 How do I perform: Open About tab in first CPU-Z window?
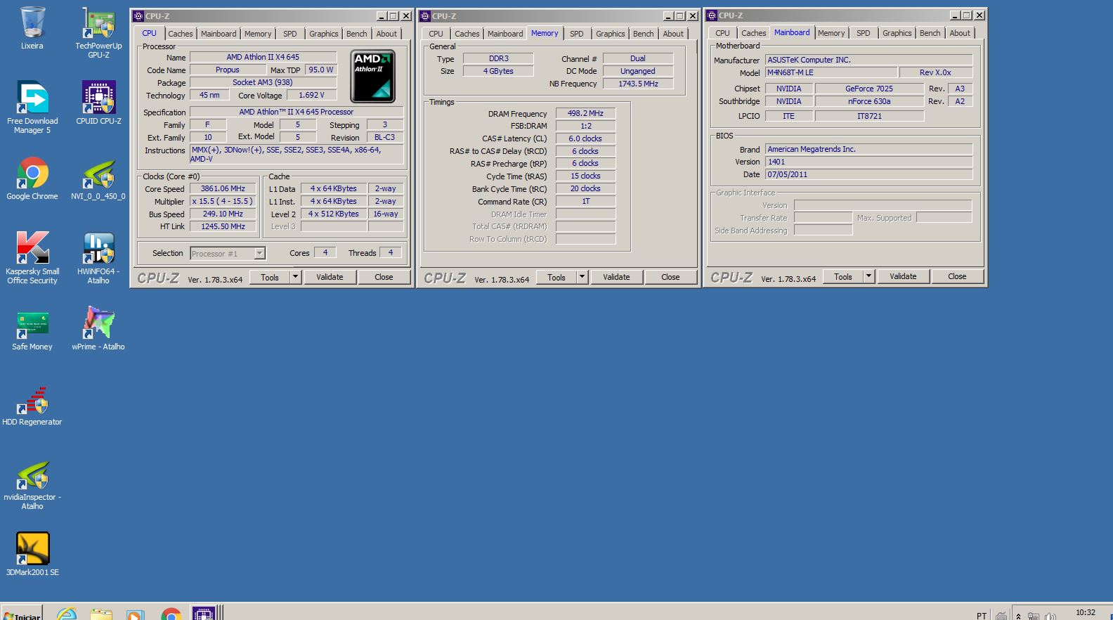coord(386,34)
